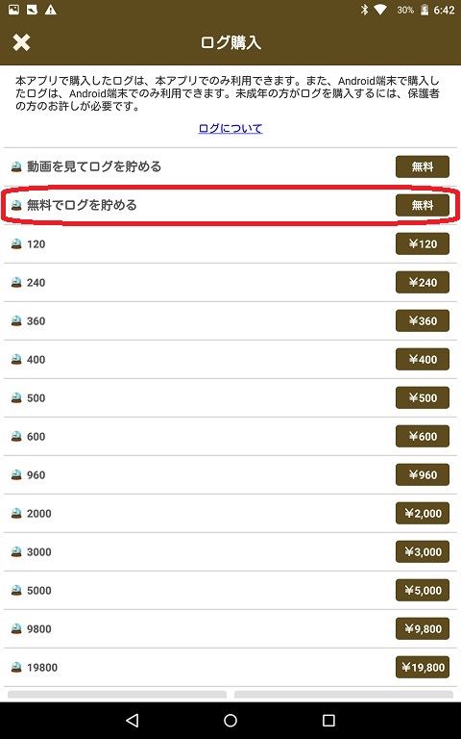Click the ¥19,800 price button
Image resolution: width=461 pixels, height=739 pixels.
(422, 668)
